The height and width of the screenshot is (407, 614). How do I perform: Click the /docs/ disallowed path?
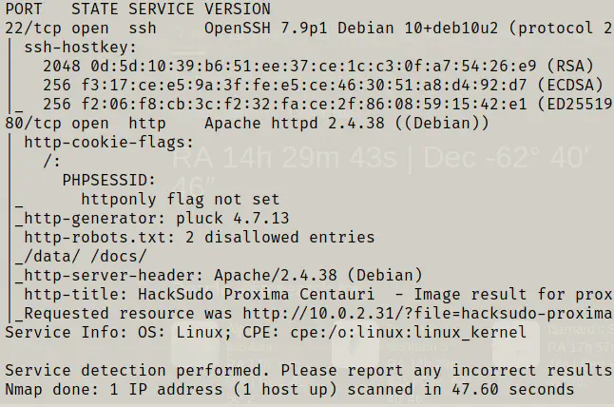119,256
